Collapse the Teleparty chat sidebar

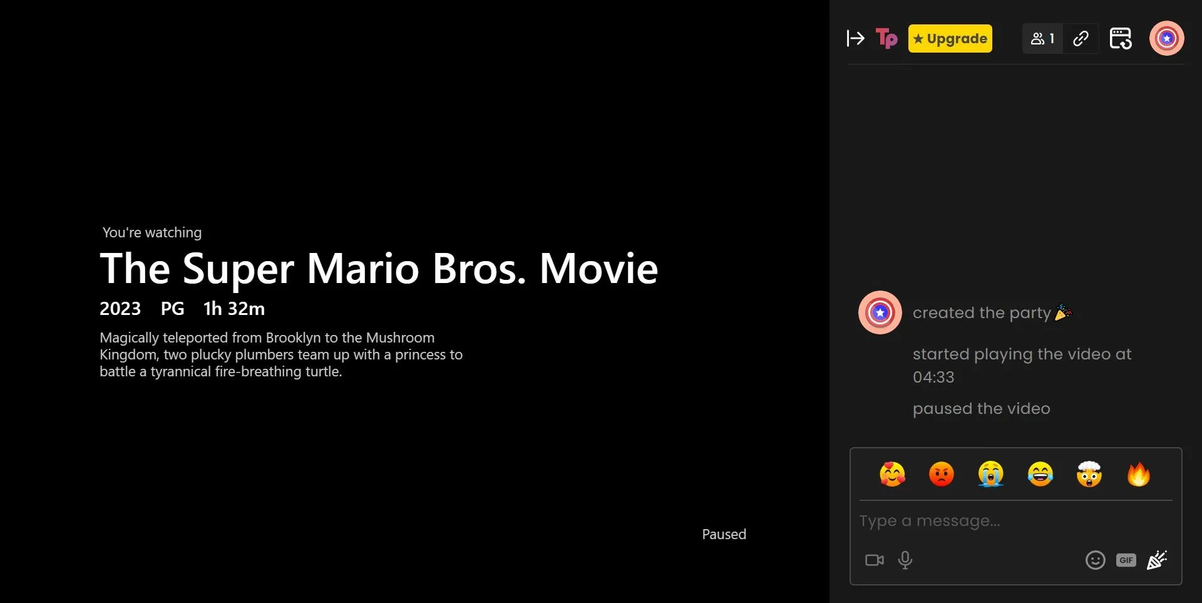point(855,38)
